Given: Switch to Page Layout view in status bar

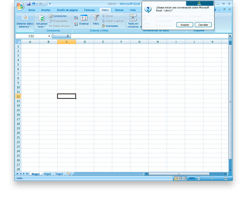Looking at the screenshot, I should pos(181,178).
